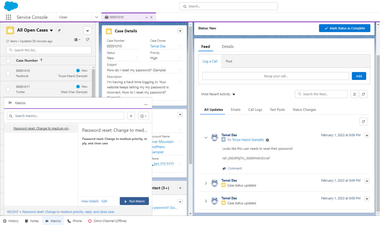Refresh the cases list view

tap(88, 39)
